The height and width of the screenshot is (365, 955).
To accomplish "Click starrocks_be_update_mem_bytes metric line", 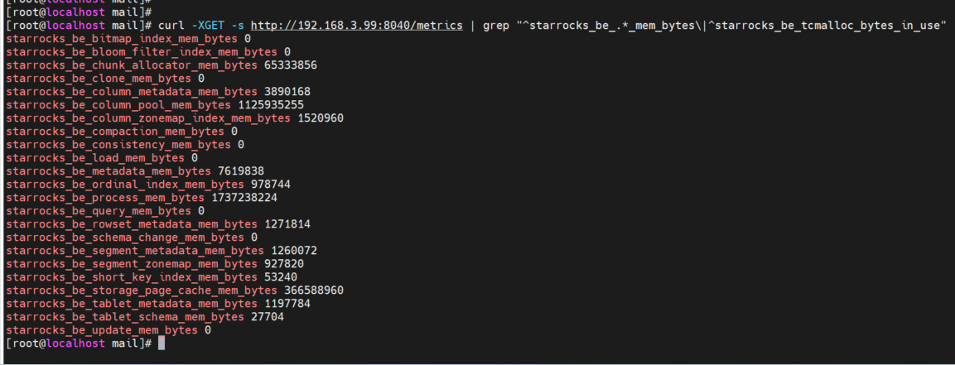I will click(109, 330).
